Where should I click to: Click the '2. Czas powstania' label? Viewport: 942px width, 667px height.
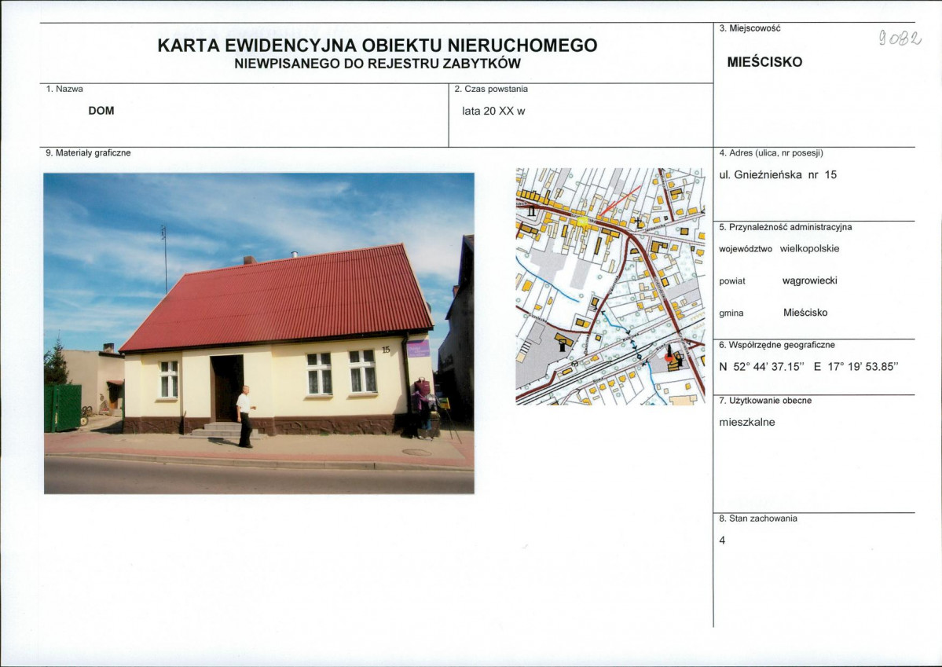(x=491, y=89)
